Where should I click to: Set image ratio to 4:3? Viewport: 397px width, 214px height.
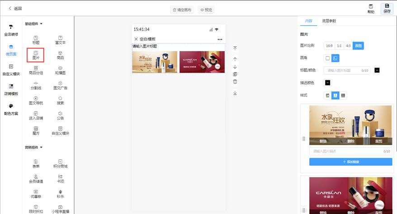(348, 46)
